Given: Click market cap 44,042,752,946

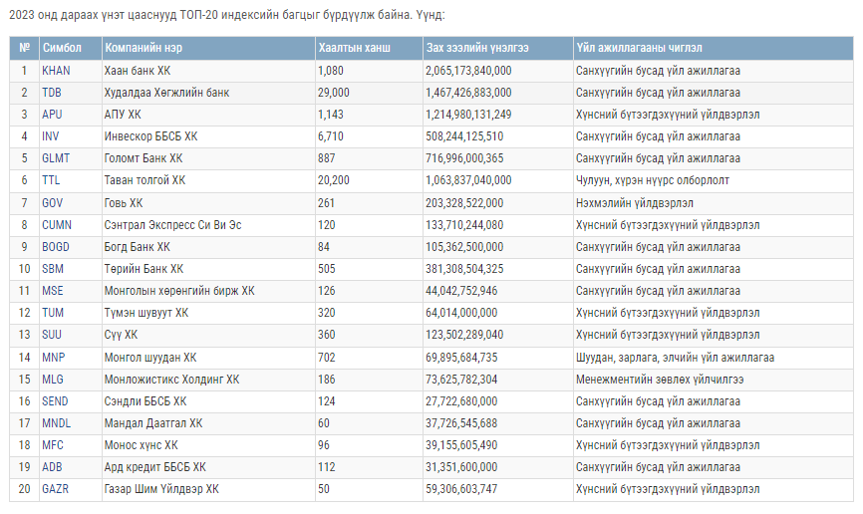Looking at the screenshot, I should (461, 291).
